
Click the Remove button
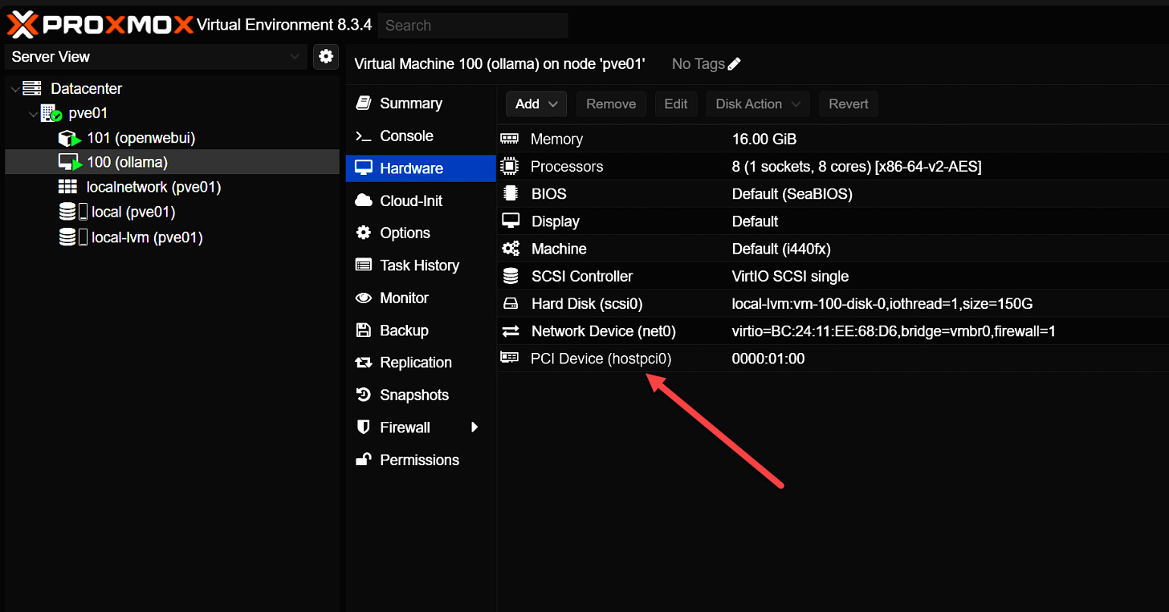[611, 103]
